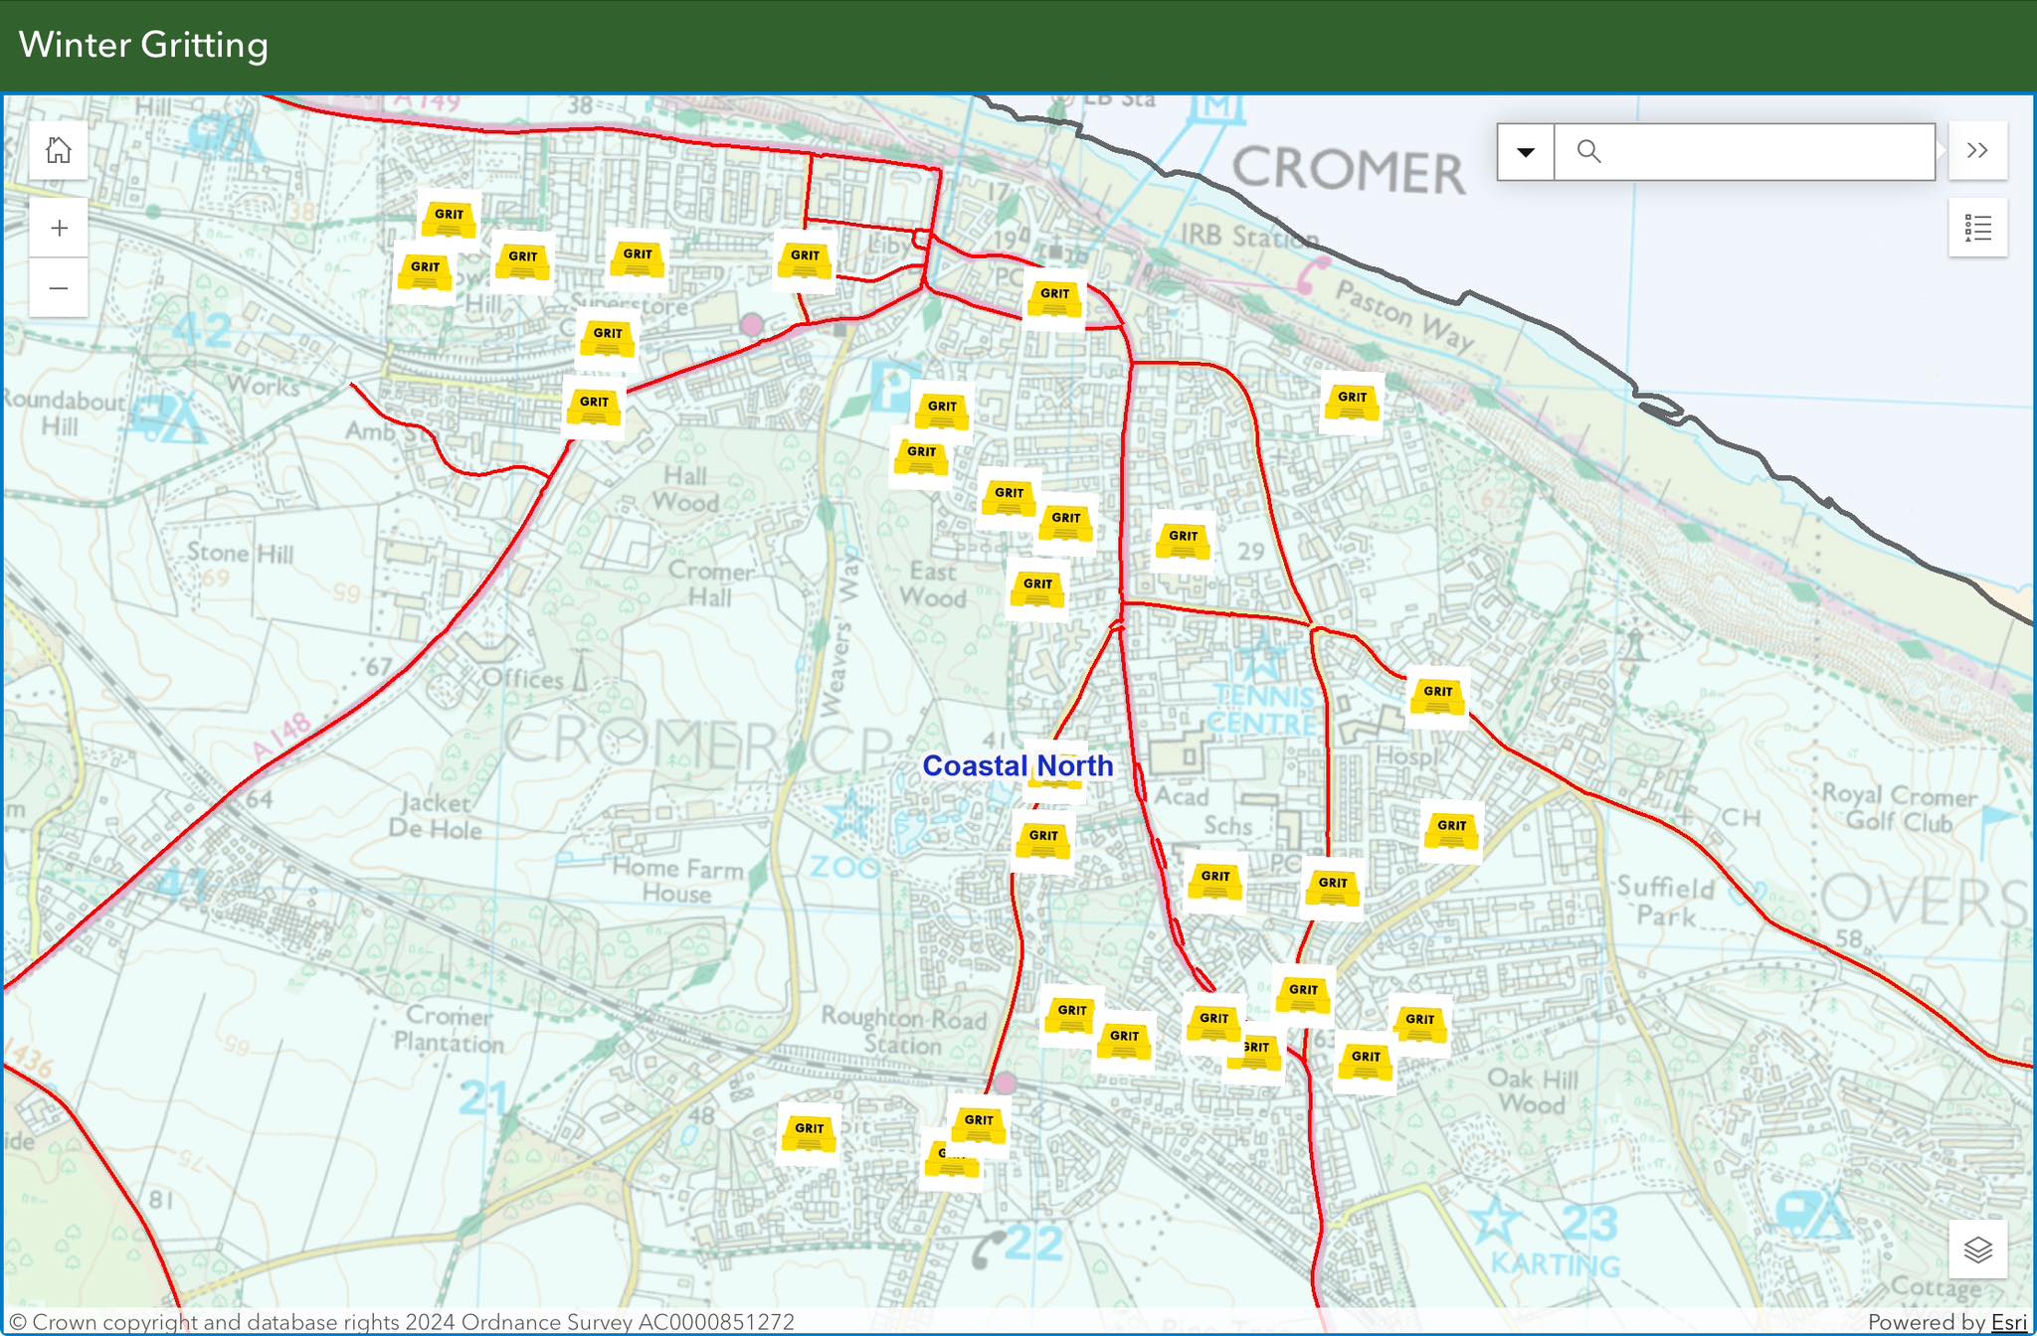Open the Esri attribution link

pyautogui.click(x=2009, y=1322)
